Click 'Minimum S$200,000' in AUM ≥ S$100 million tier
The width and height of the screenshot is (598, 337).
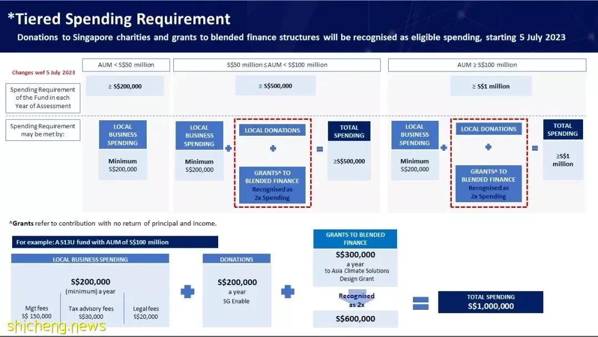[x=415, y=165]
